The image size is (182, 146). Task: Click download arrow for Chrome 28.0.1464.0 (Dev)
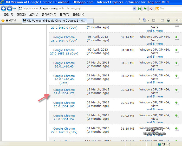pyautogui.click(x=177, y=38)
